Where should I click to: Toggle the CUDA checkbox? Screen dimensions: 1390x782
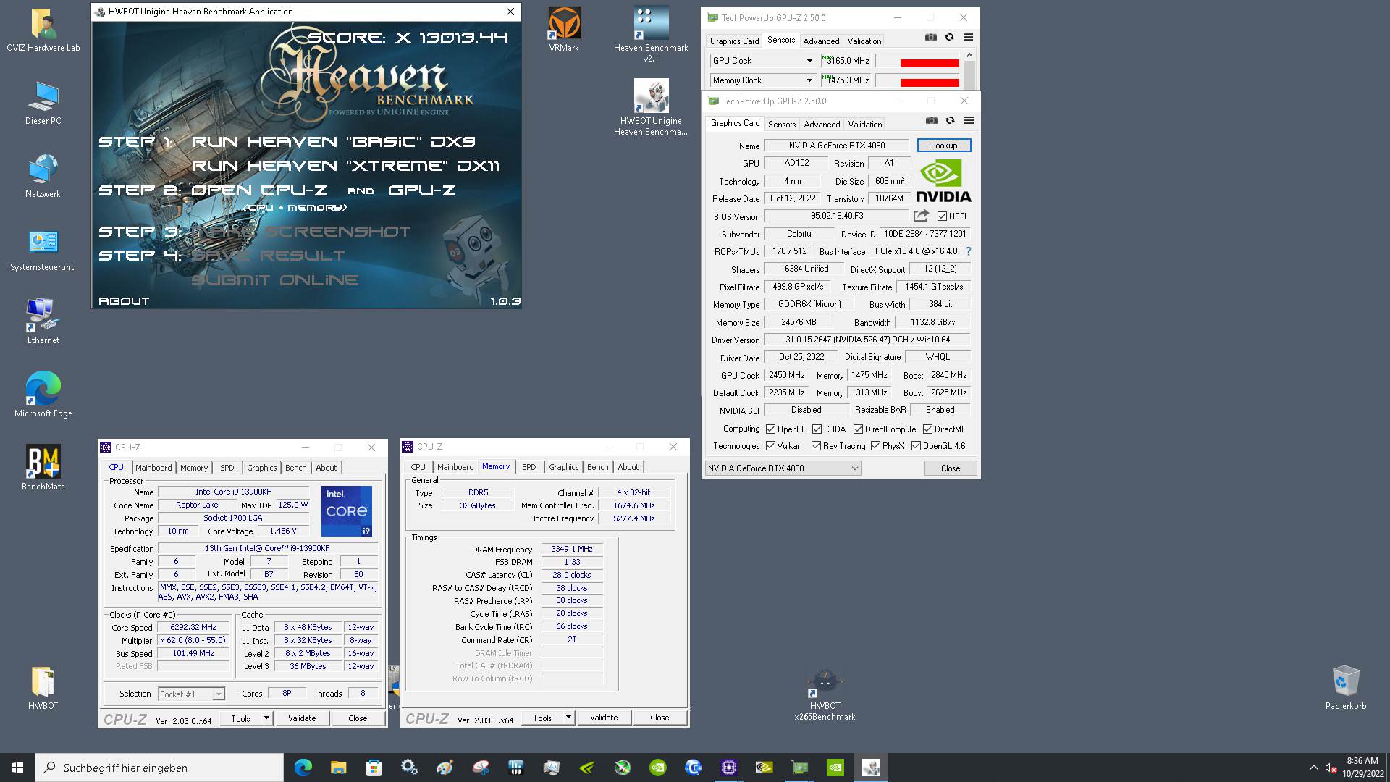(817, 429)
